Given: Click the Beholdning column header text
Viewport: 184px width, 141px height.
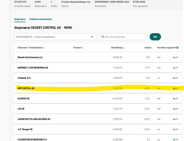Looking at the screenshot, I should click(x=117, y=48).
